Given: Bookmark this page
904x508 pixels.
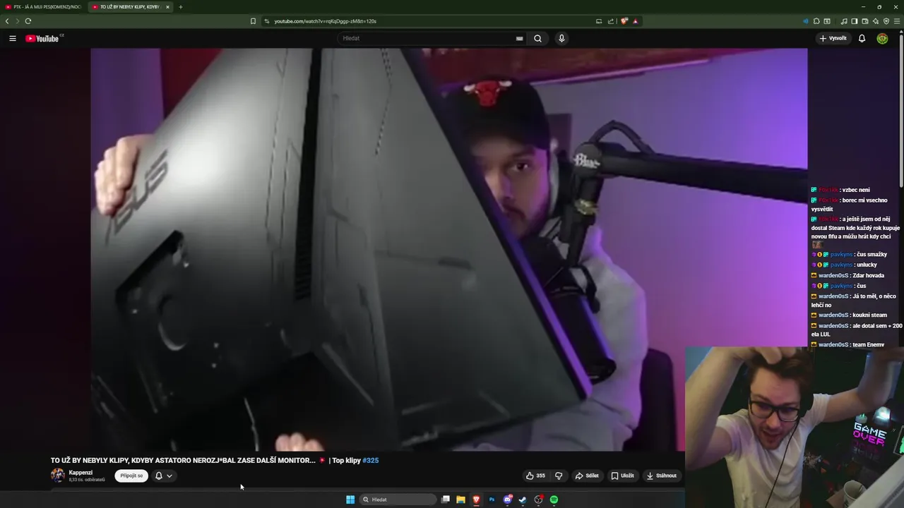Looking at the screenshot, I should (253, 21).
